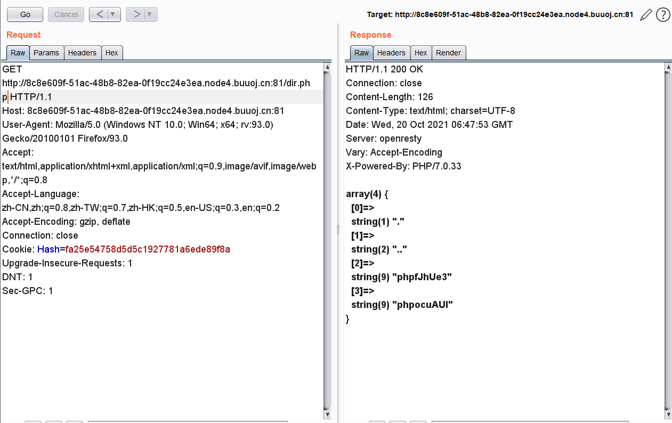Click the response pane vertical scrollbar track
This screenshot has height=423, width=672.
[668, 240]
